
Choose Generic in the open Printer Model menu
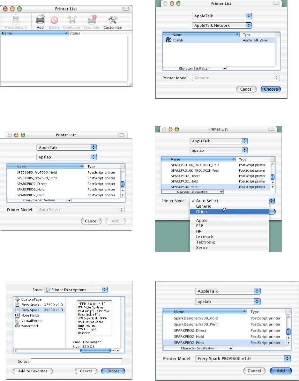pos(229,206)
